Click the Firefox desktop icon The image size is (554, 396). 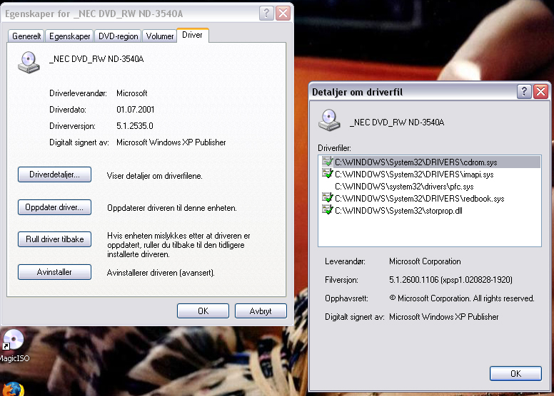(13, 389)
